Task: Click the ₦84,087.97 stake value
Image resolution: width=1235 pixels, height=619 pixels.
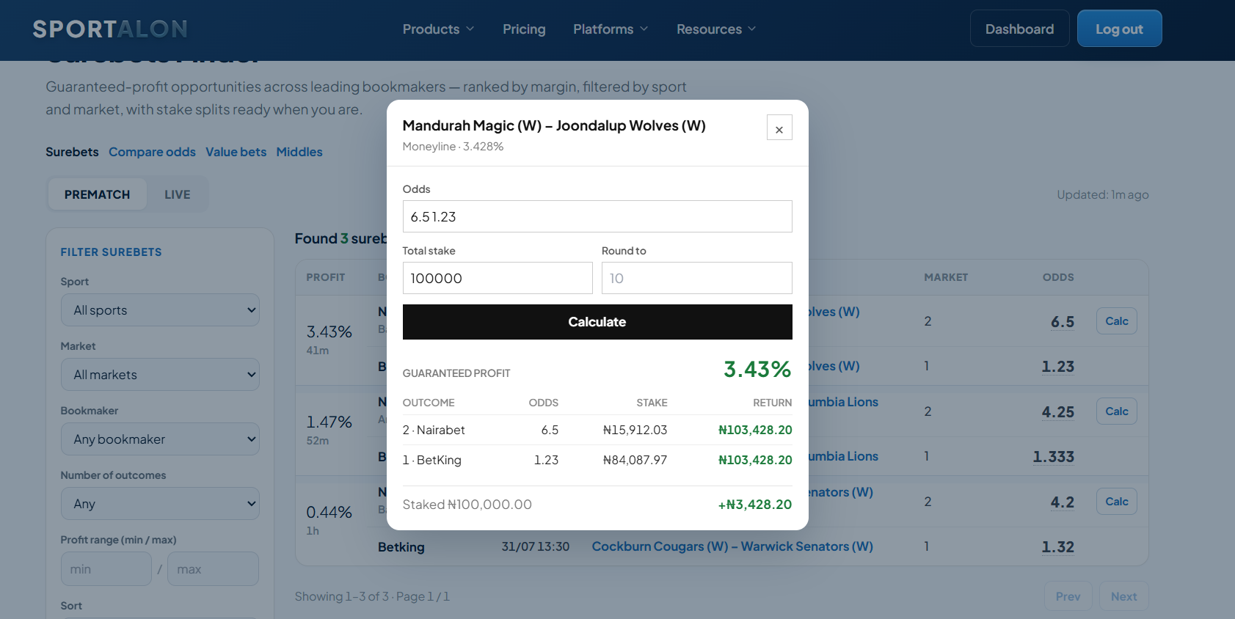Action: click(x=635, y=460)
